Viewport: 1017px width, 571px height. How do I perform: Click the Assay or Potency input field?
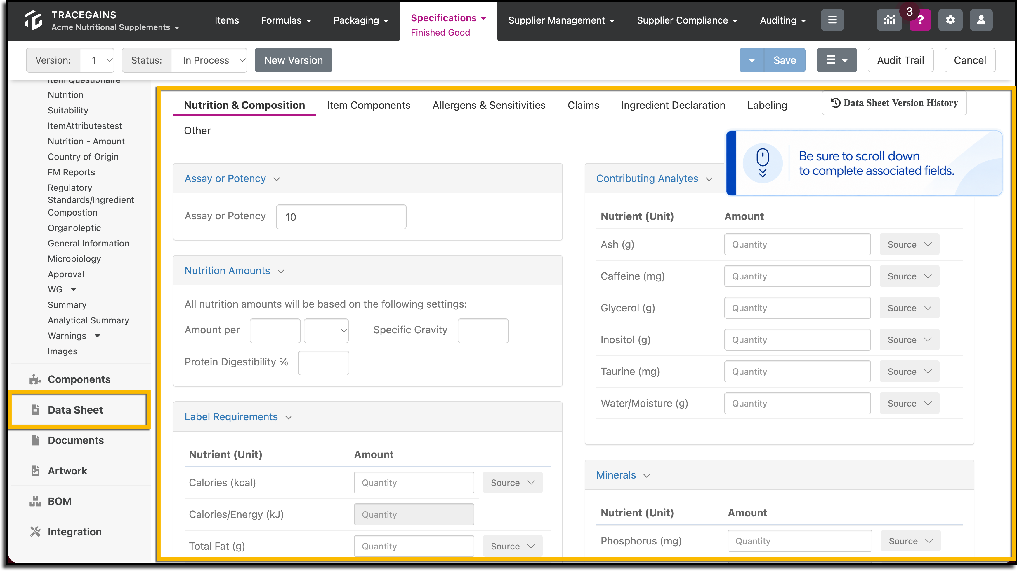(x=341, y=217)
